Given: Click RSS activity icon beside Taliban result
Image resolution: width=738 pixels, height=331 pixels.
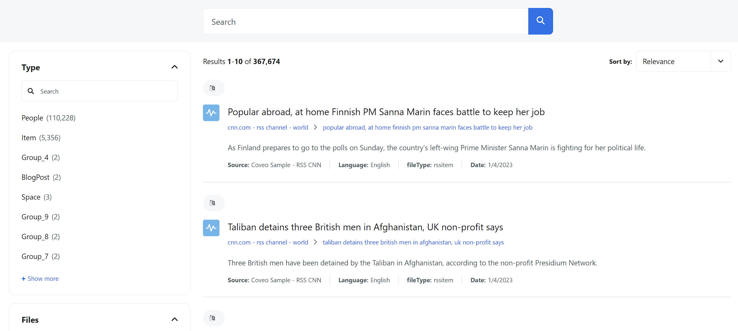Looking at the screenshot, I should (211, 228).
